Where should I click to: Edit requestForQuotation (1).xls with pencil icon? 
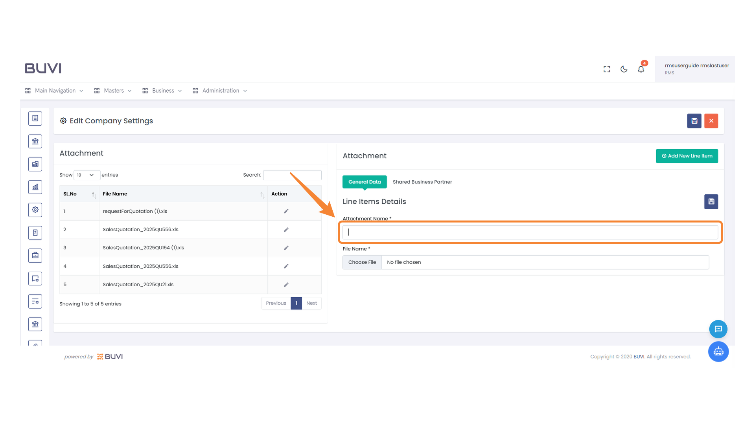(285, 211)
